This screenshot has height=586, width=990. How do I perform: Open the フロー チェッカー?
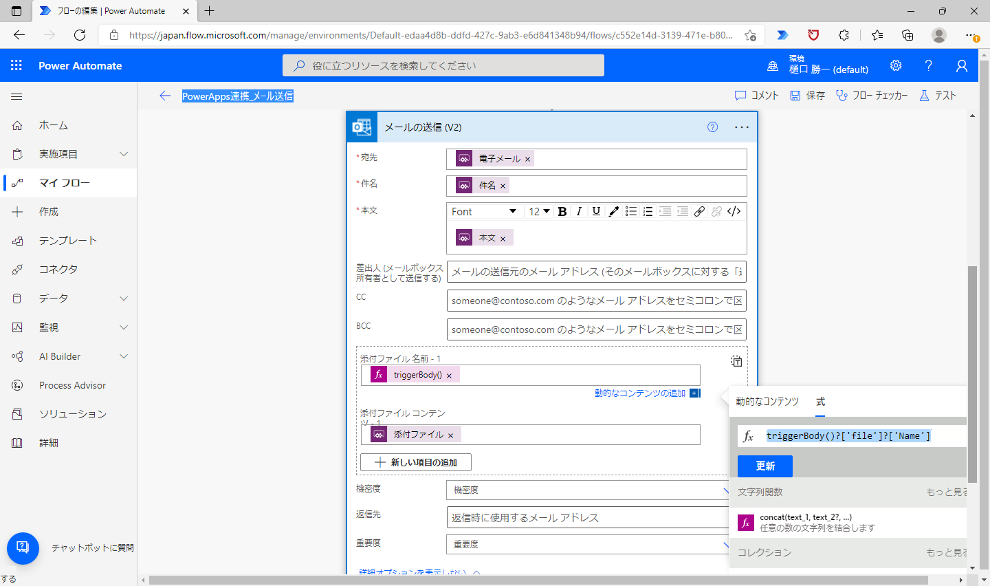(872, 96)
